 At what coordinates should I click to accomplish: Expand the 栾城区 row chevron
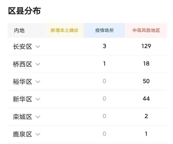pos(38,117)
